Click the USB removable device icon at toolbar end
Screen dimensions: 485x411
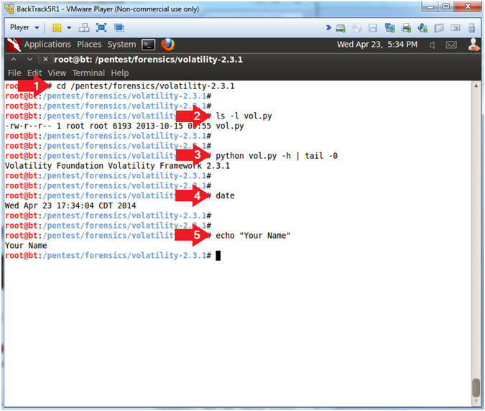(x=471, y=28)
